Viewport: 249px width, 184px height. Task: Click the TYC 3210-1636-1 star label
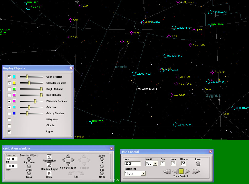point(146,89)
